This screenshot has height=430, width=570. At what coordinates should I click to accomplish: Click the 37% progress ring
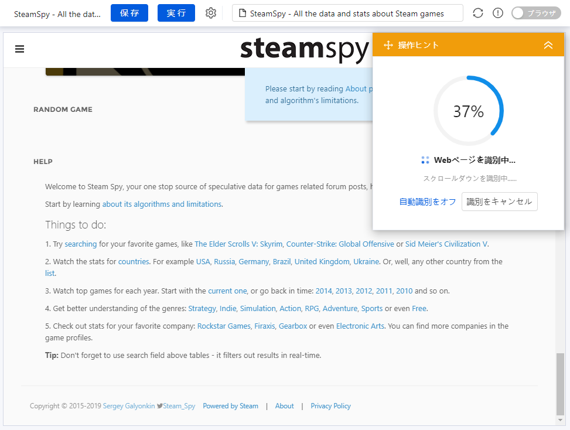[468, 111]
